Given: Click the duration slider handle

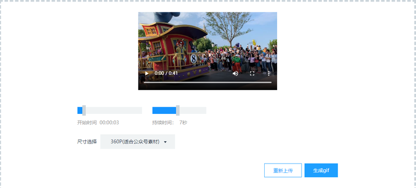Looking at the screenshot, I should coord(178,110).
